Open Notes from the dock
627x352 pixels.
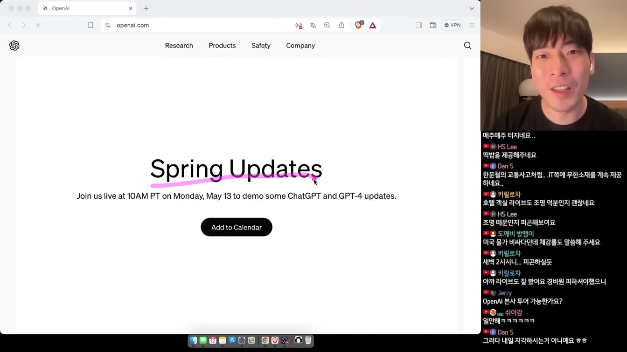click(223, 341)
